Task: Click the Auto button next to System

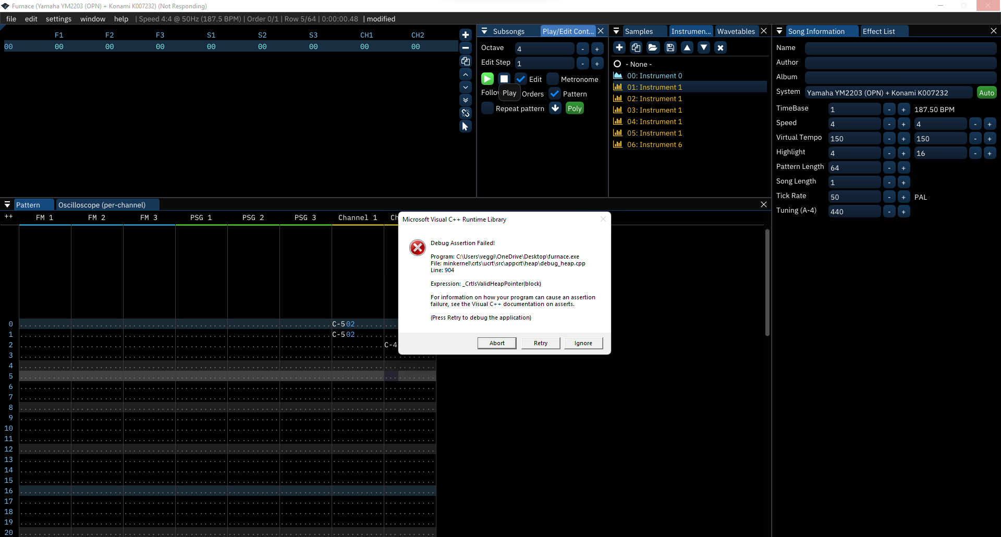Action: (x=987, y=92)
